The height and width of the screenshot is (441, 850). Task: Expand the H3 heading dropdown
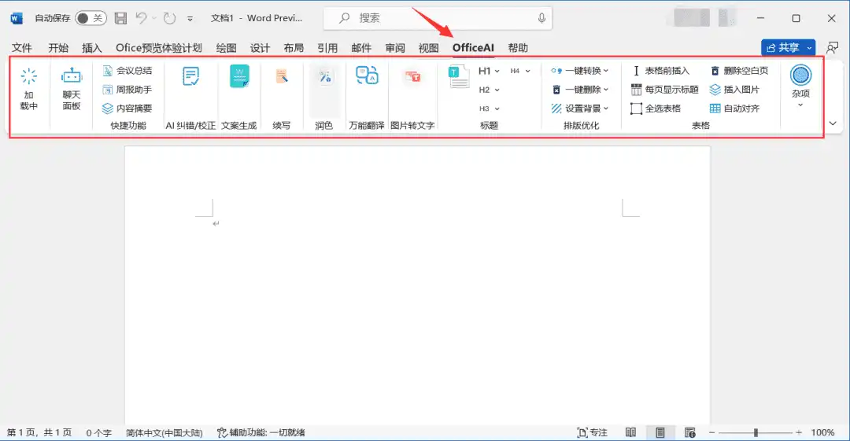489,108
